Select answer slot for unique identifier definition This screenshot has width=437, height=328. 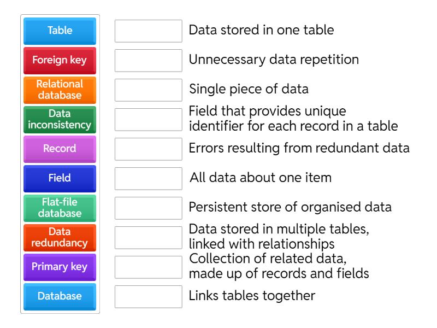pyautogui.click(x=148, y=120)
